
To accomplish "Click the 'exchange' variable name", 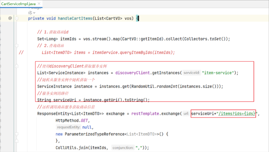I will (x=115, y=114).
